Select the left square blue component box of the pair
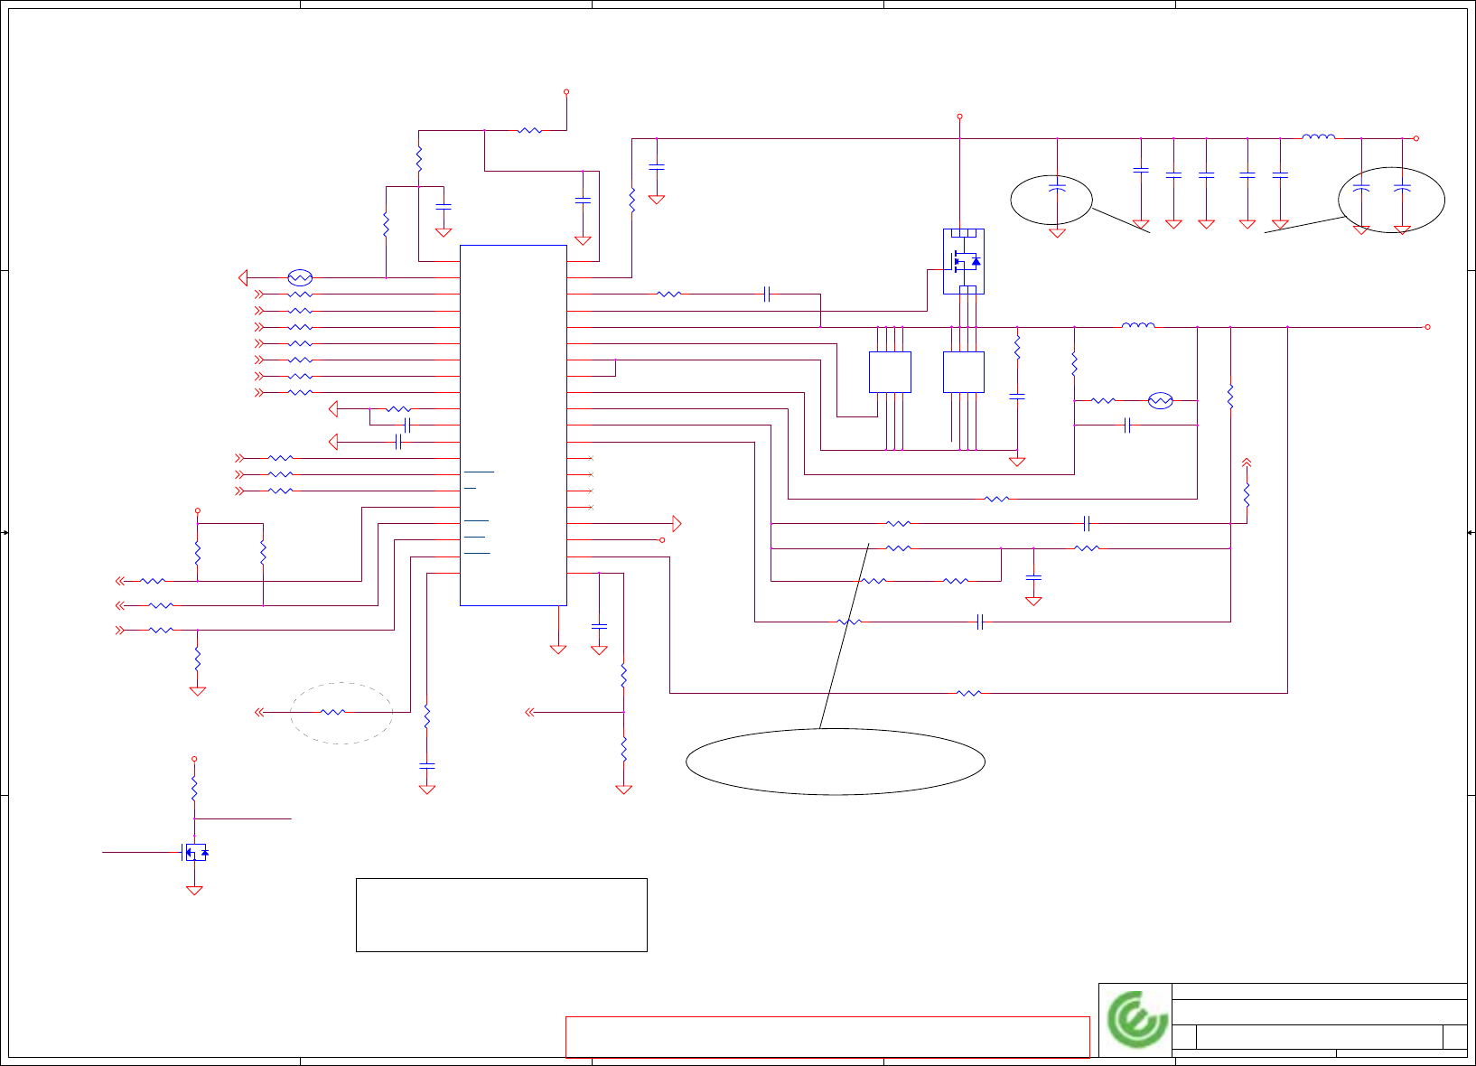The height and width of the screenshot is (1066, 1476). click(890, 372)
